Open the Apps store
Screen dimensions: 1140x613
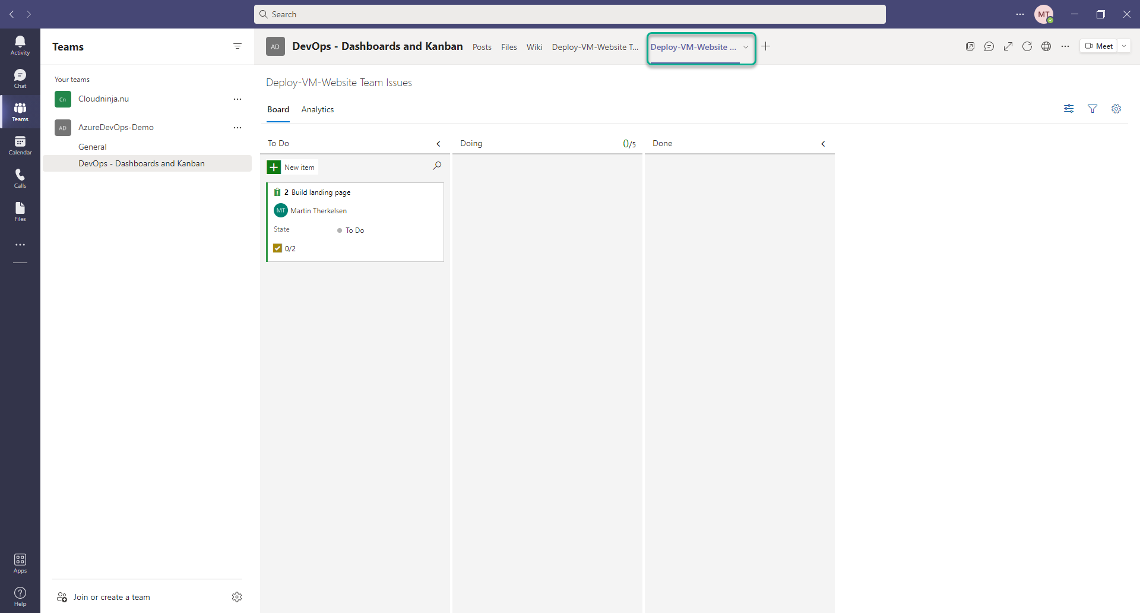[20, 563]
